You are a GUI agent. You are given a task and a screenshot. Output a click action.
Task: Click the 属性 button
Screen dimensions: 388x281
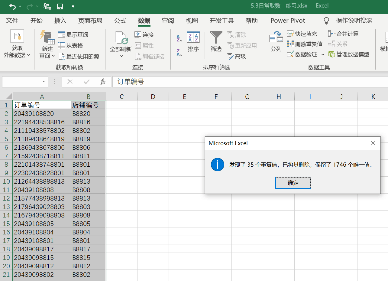144,46
